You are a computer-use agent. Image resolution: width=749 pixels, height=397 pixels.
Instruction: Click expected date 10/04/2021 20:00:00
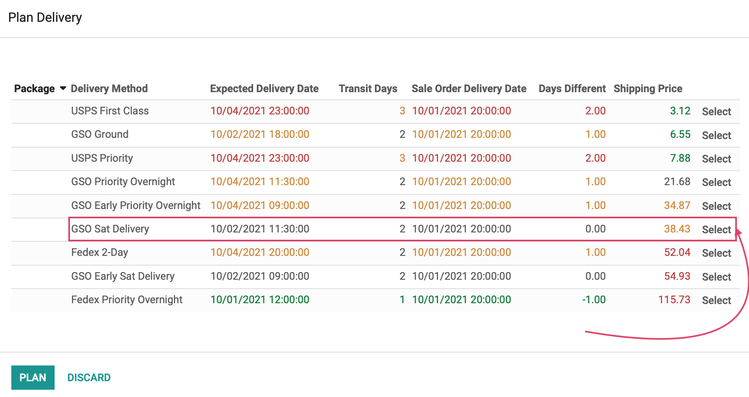pos(260,252)
